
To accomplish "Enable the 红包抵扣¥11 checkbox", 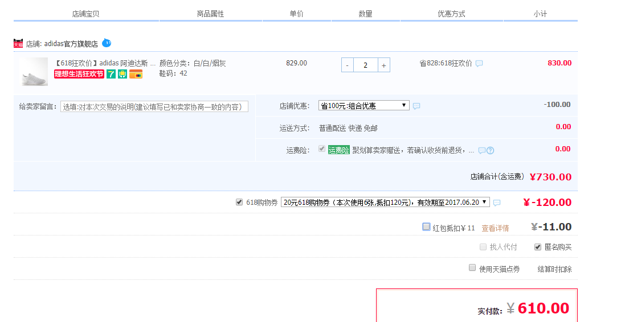I will [x=426, y=227].
